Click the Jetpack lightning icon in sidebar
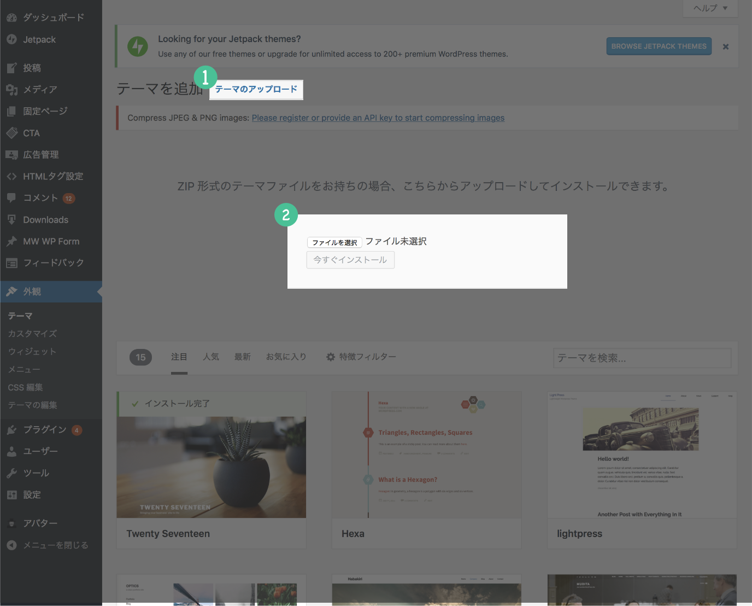This screenshot has width=752, height=606. click(11, 39)
